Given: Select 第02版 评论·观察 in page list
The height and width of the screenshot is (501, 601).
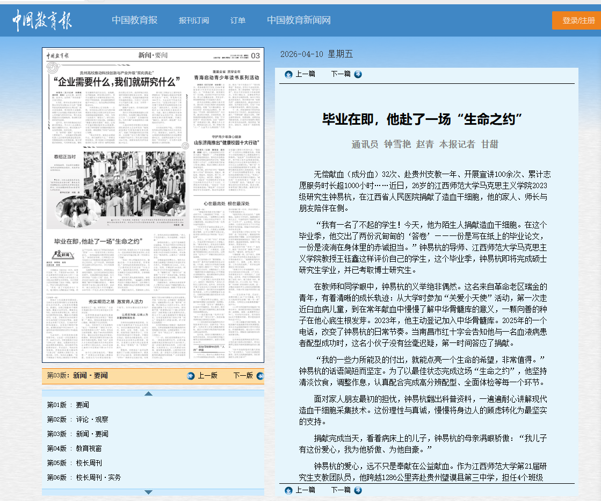Looking at the screenshot, I should 77,419.
